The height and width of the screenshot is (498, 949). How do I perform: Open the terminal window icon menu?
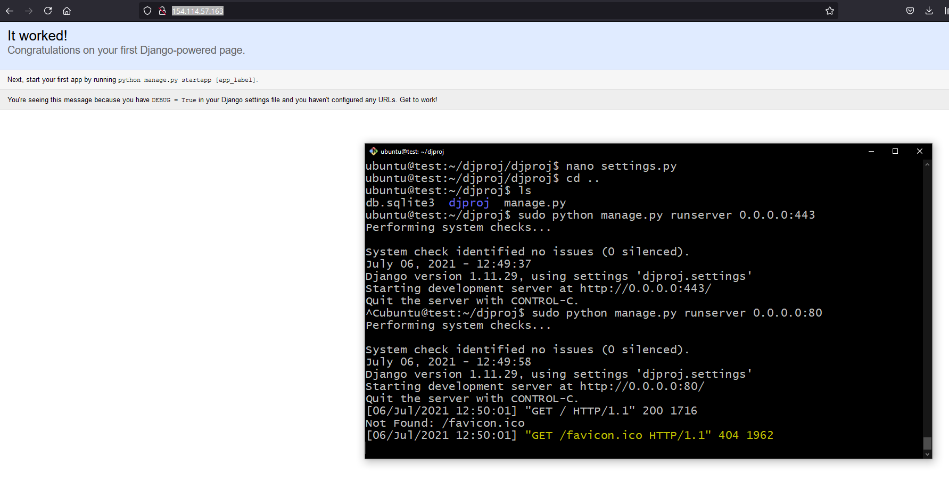pyautogui.click(x=373, y=151)
